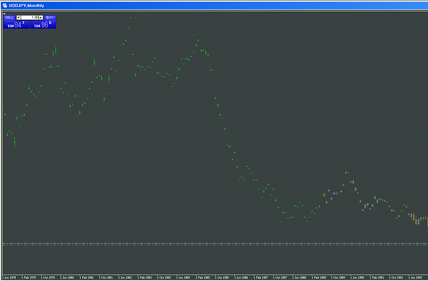This screenshot has height=281, width=428.
Task: Click the '1 Feb 1981' date label
Action: click(x=86, y=278)
